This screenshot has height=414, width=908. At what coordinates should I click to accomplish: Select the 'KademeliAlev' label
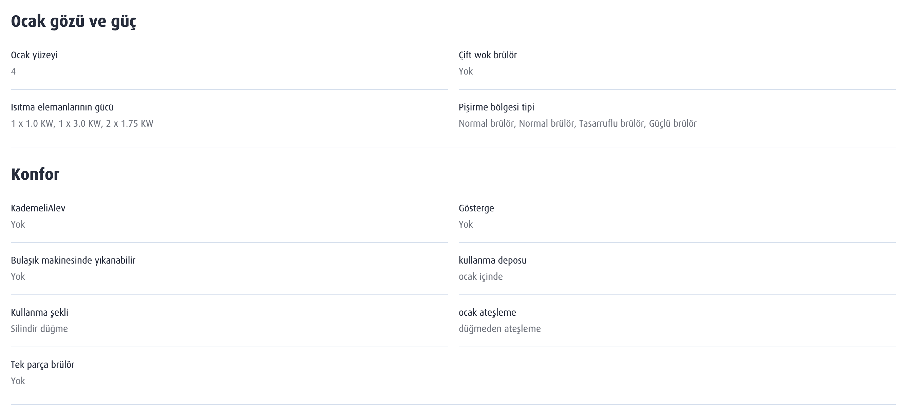point(38,208)
